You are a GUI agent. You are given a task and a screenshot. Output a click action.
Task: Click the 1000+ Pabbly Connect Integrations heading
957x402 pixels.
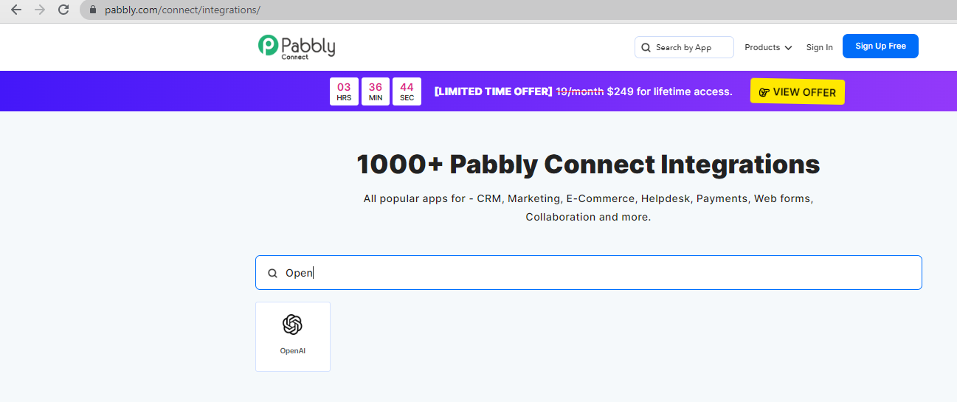(x=588, y=164)
